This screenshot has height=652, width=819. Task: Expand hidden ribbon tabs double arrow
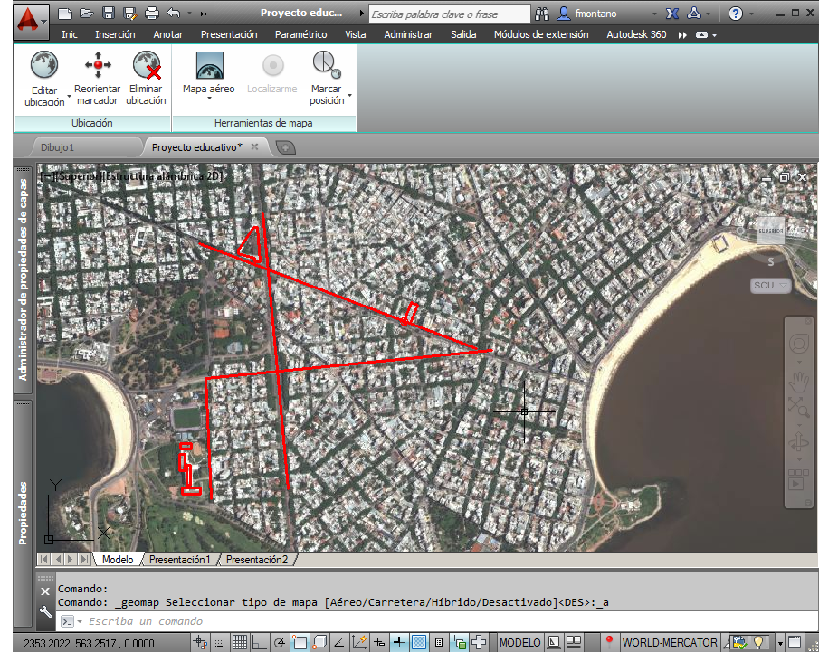pos(682,35)
